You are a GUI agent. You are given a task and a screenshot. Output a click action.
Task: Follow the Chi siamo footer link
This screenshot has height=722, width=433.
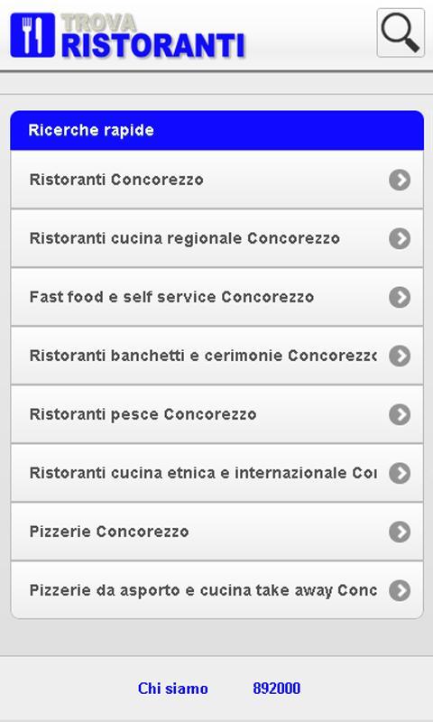[173, 689]
